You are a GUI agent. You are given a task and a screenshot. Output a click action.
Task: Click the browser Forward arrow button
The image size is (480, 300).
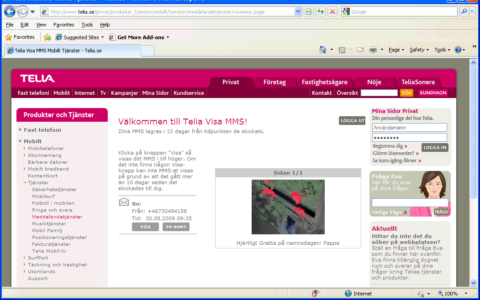point(22,11)
